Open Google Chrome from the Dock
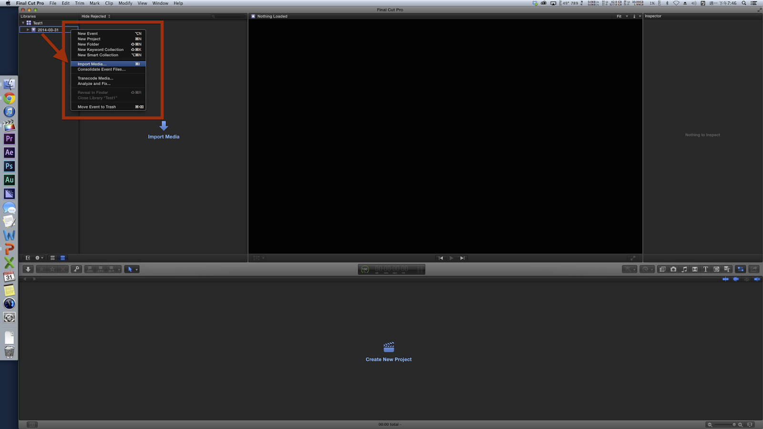This screenshot has height=429, width=763. coord(9,99)
